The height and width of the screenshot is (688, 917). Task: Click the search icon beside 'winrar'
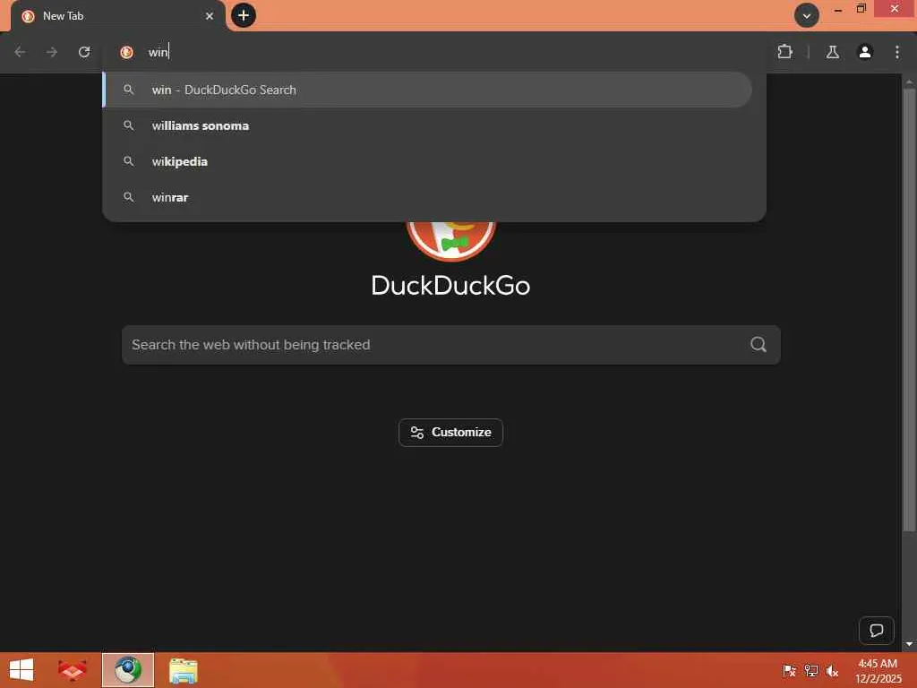129,197
